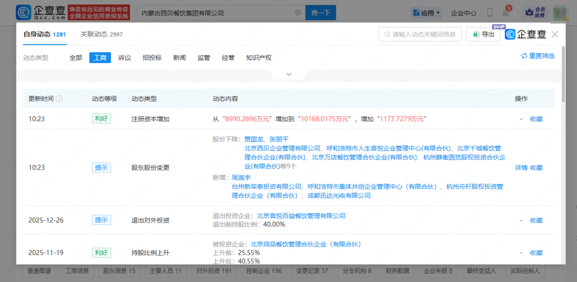Viewport: 577px width, 282px height.
Task: Open the user avatar in the top right
Action: pyautogui.click(x=559, y=12)
